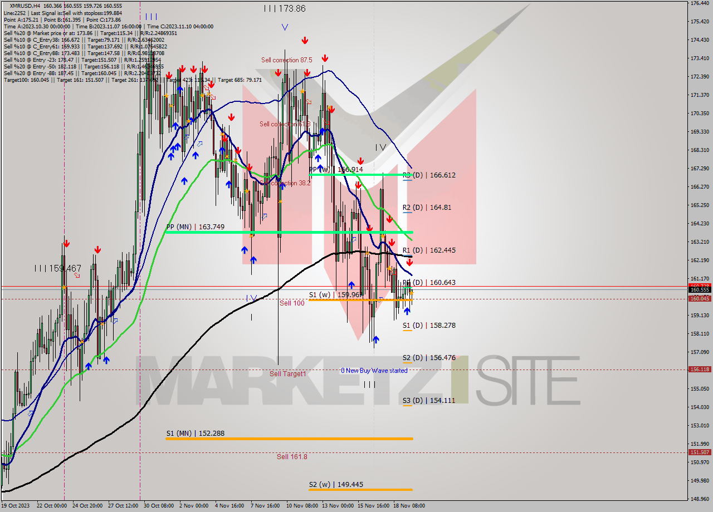Screen dimensions: 713x512
Task: Select the '19 Oct 2023' date on time axis
Action: click(x=16, y=506)
